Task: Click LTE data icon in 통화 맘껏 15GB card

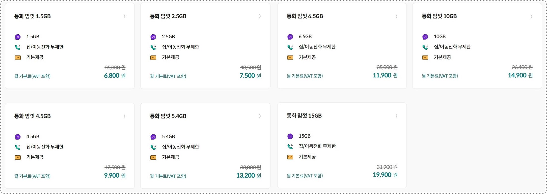Action: (x=290, y=136)
